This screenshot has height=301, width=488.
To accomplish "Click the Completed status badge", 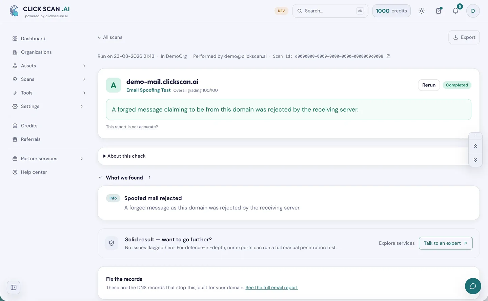I will coord(457,85).
